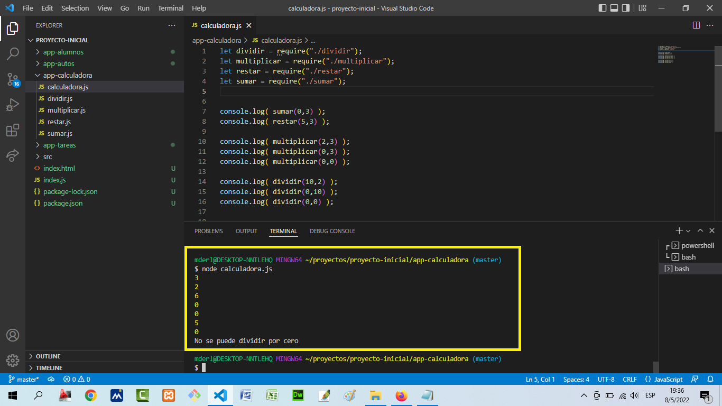Open the Terminal menu
Image resolution: width=722 pixels, height=406 pixels.
(170, 8)
